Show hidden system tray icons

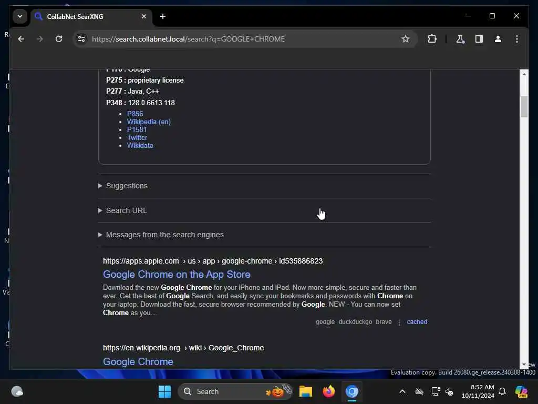tap(402, 391)
